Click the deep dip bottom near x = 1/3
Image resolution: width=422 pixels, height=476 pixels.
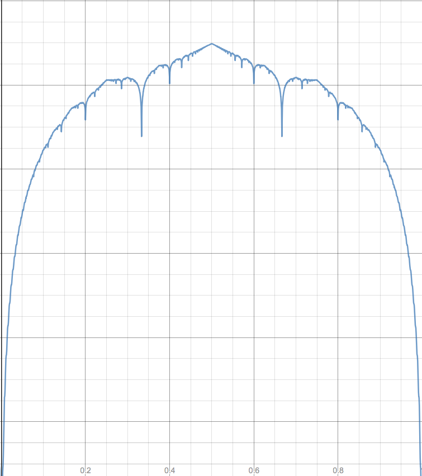[x=141, y=135]
